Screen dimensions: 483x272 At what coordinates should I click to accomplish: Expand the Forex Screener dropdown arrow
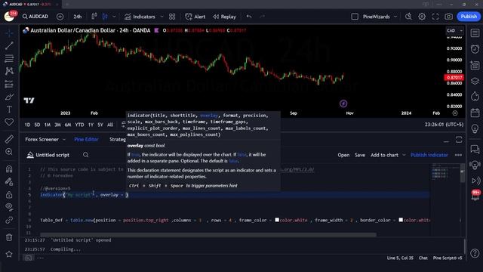point(64,139)
